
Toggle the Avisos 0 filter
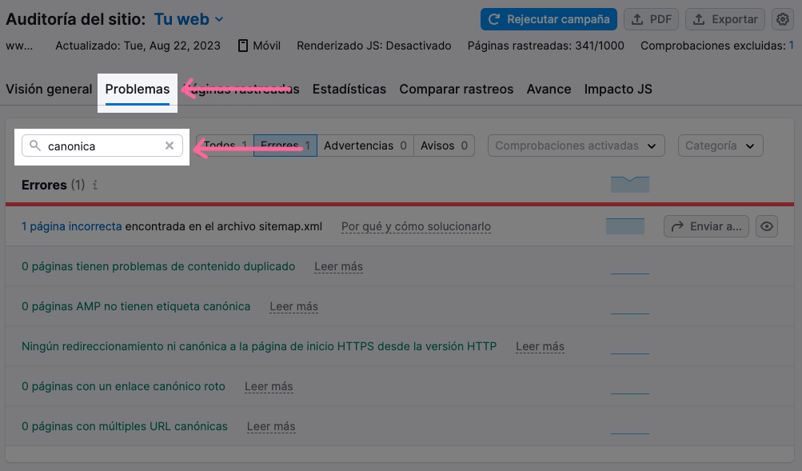point(442,145)
